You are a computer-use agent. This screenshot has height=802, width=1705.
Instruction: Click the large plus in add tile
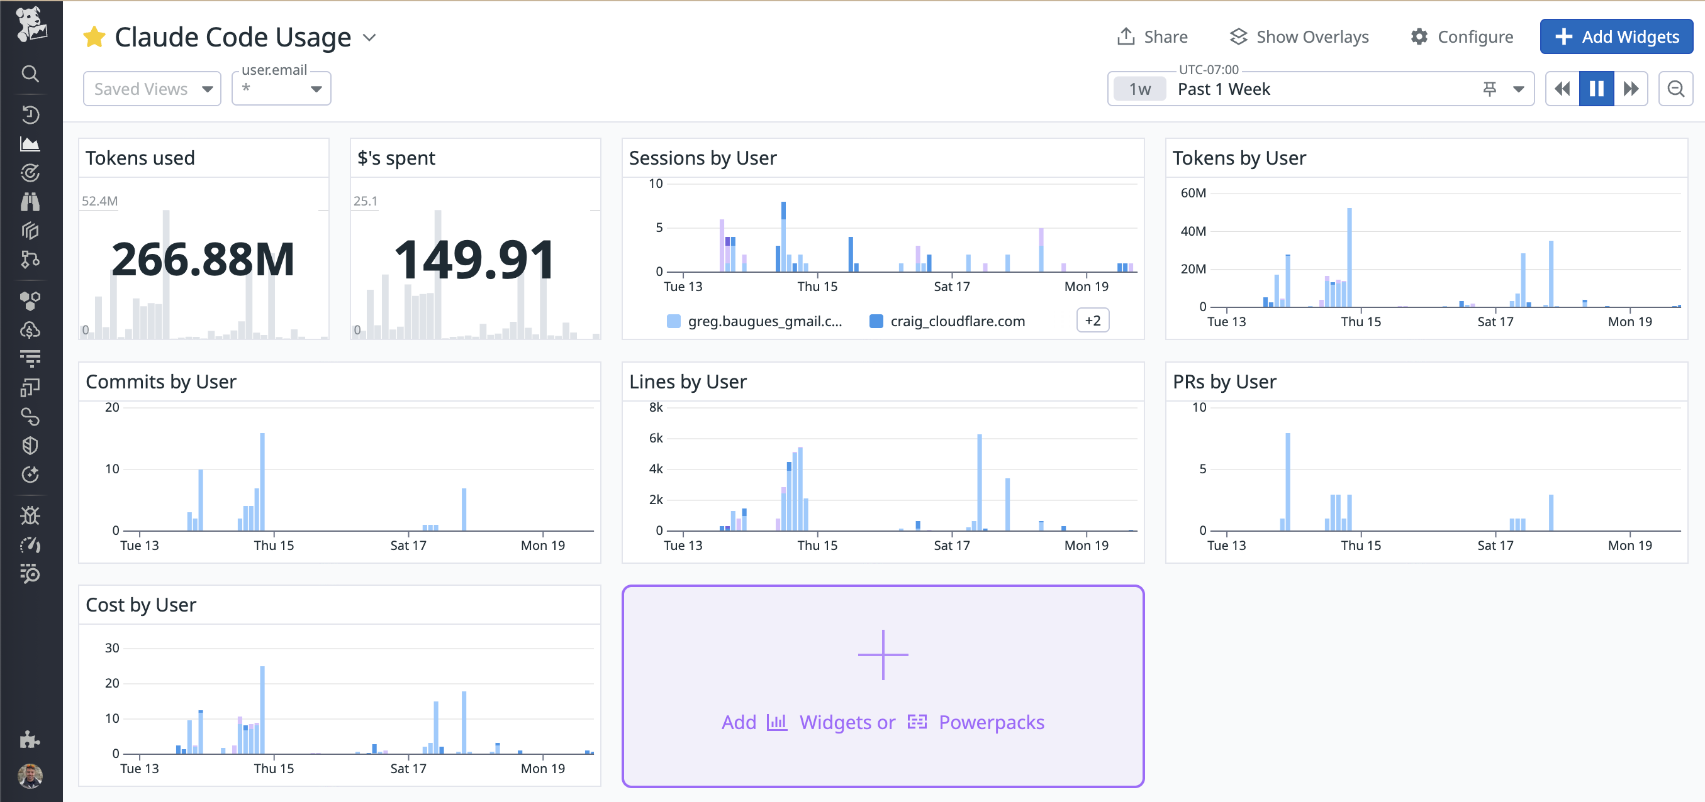(x=883, y=654)
